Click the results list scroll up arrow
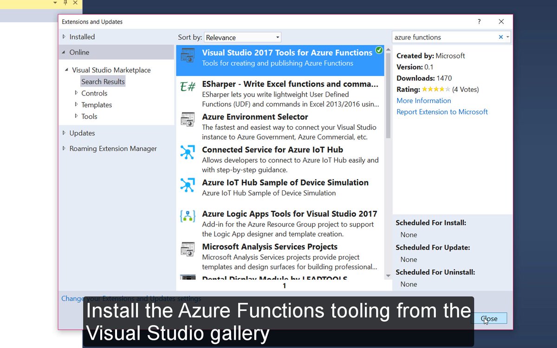 click(x=388, y=49)
